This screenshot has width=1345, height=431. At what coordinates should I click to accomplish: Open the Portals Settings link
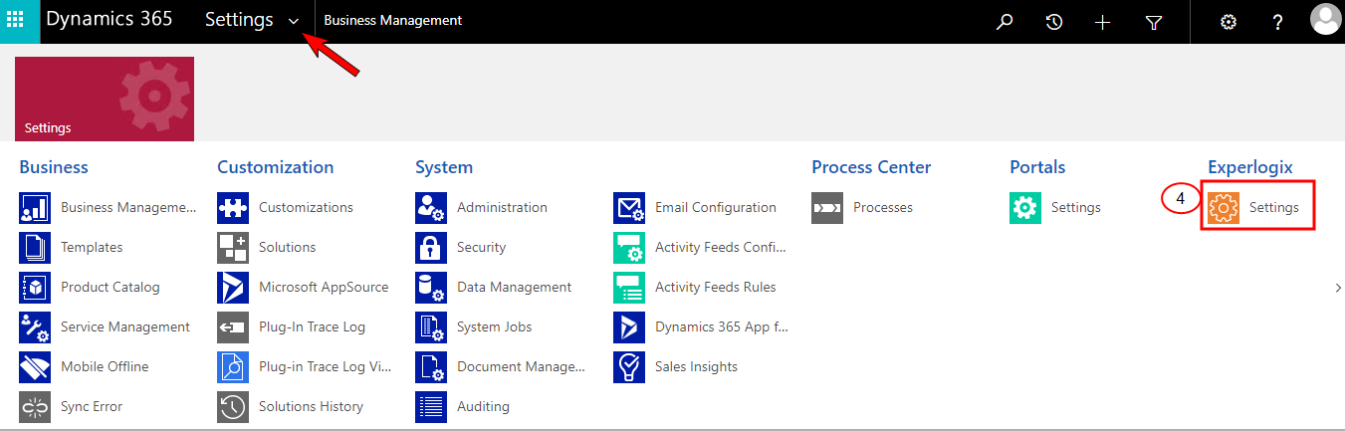[x=1076, y=208]
